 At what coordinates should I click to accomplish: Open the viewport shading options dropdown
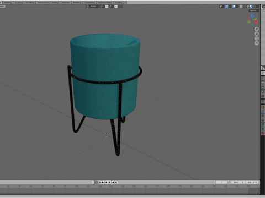pos(257,7)
